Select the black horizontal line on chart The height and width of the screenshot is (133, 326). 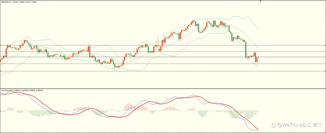coord(163,57)
